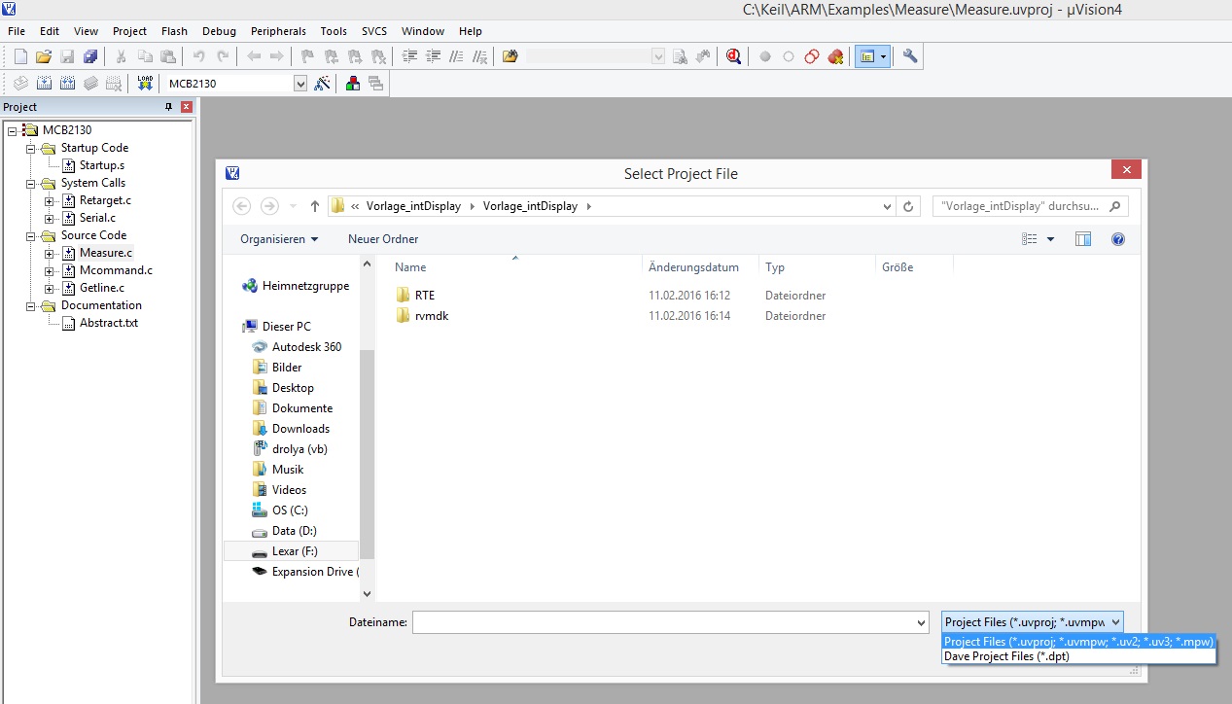Open the File menu

tap(17, 31)
